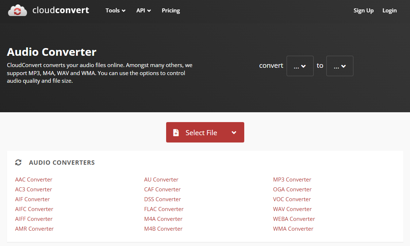Viewport: 410px width, 246px height.
Task: Select the M4A Converter
Action: point(163,219)
